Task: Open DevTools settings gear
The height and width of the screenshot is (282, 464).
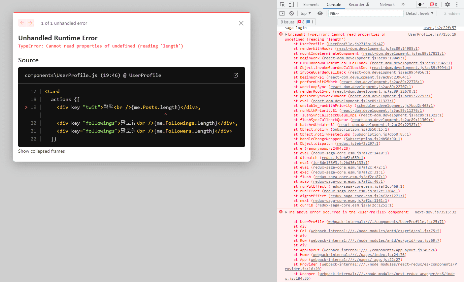Action: pyautogui.click(x=447, y=4)
